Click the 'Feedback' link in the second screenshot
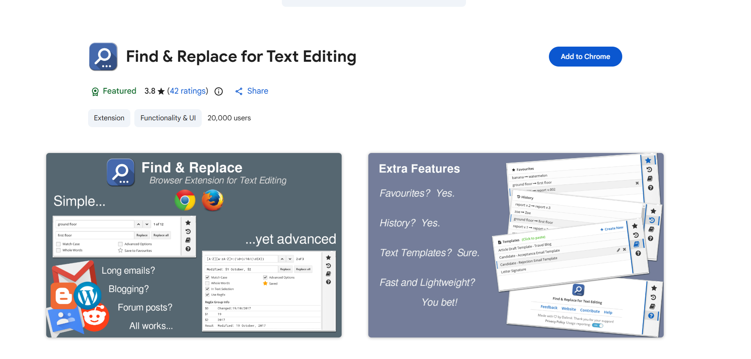The width and height of the screenshot is (751, 359). (x=549, y=307)
